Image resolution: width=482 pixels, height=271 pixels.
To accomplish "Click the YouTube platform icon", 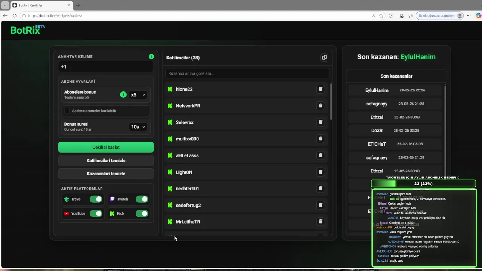I will (x=67, y=213).
